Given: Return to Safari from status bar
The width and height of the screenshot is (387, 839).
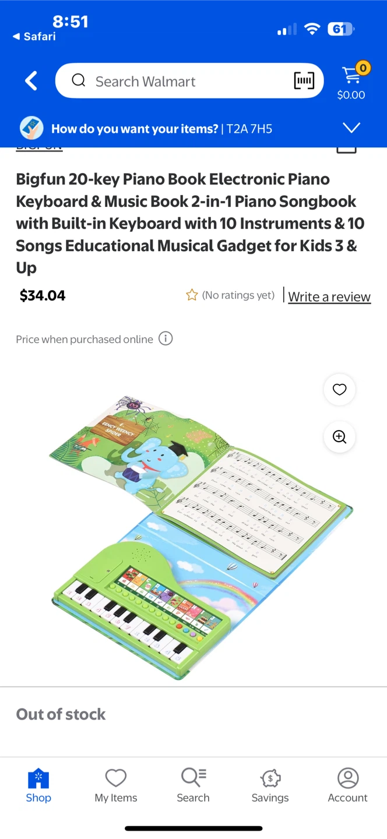Looking at the screenshot, I should tap(34, 36).
